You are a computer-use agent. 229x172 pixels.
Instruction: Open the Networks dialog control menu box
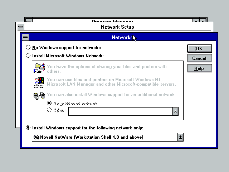(25, 37)
